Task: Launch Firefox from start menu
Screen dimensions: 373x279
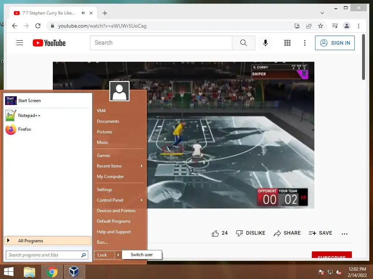Action: tap(48, 129)
